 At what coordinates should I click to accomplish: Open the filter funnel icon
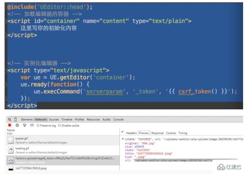[25, 125]
